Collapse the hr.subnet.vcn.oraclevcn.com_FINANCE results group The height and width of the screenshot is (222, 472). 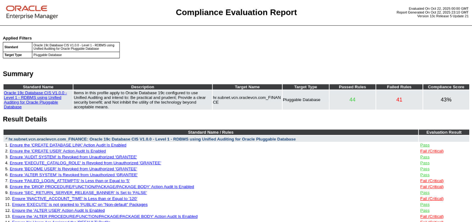(6, 138)
